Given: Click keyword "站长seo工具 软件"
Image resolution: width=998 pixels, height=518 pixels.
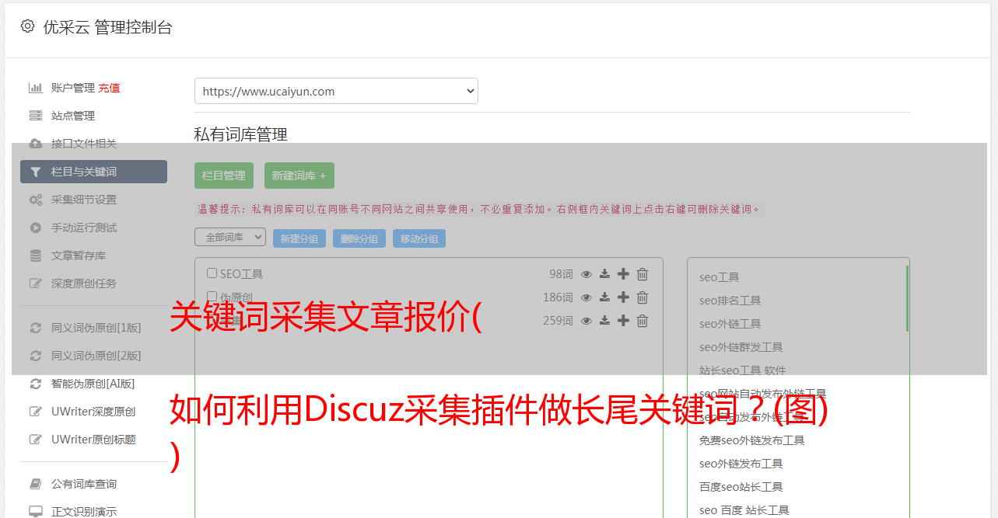Looking at the screenshot, I should pos(743,370).
